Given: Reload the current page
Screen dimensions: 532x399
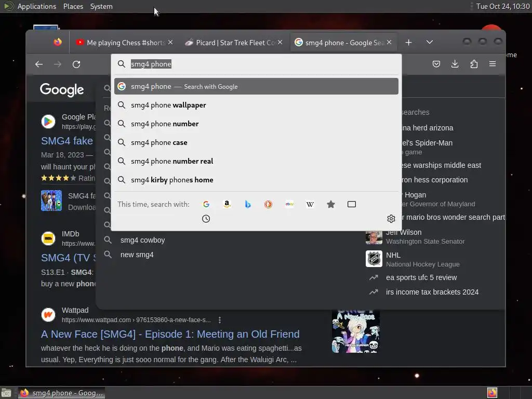Looking at the screenshot, I should 76,64.
